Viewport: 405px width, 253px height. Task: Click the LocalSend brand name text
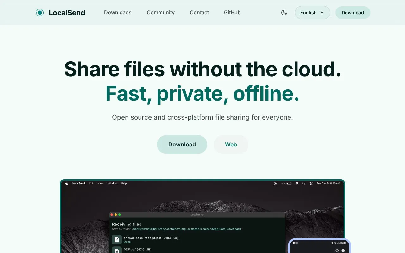pos(67,13)
